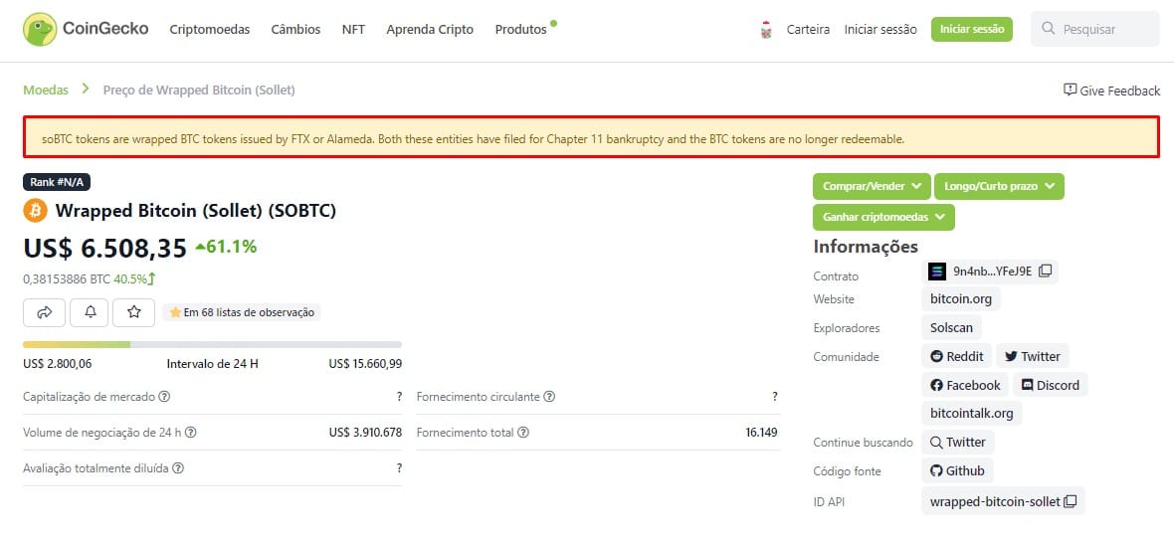
Task: Click info icon beside Avaliação totalmente diluída
Action: tap(178, 468)
